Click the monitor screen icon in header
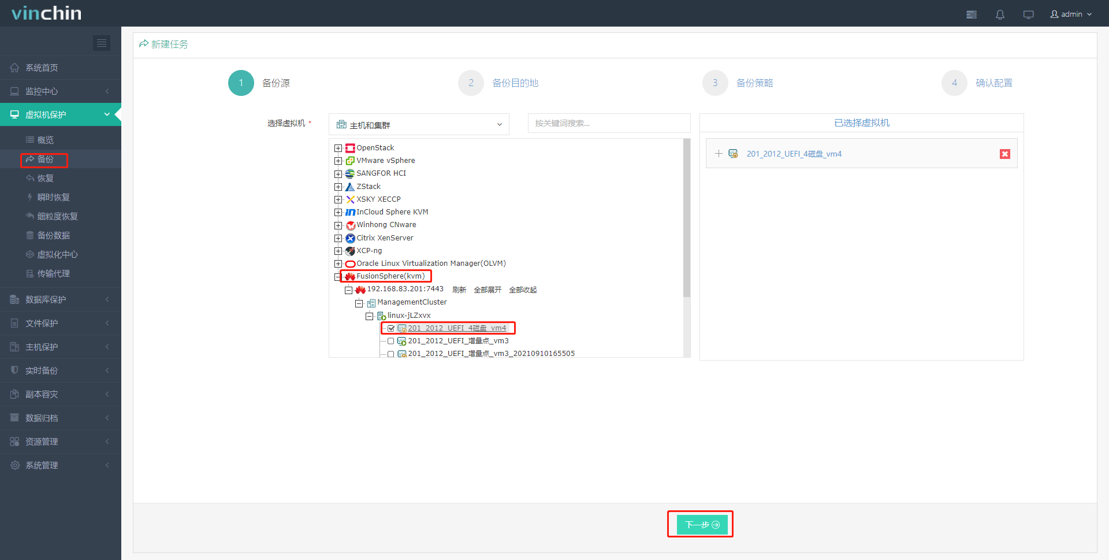Image resolution: width=1109 pixels, height=560 pixels. pyautogui.click(x=1028, y=14)
